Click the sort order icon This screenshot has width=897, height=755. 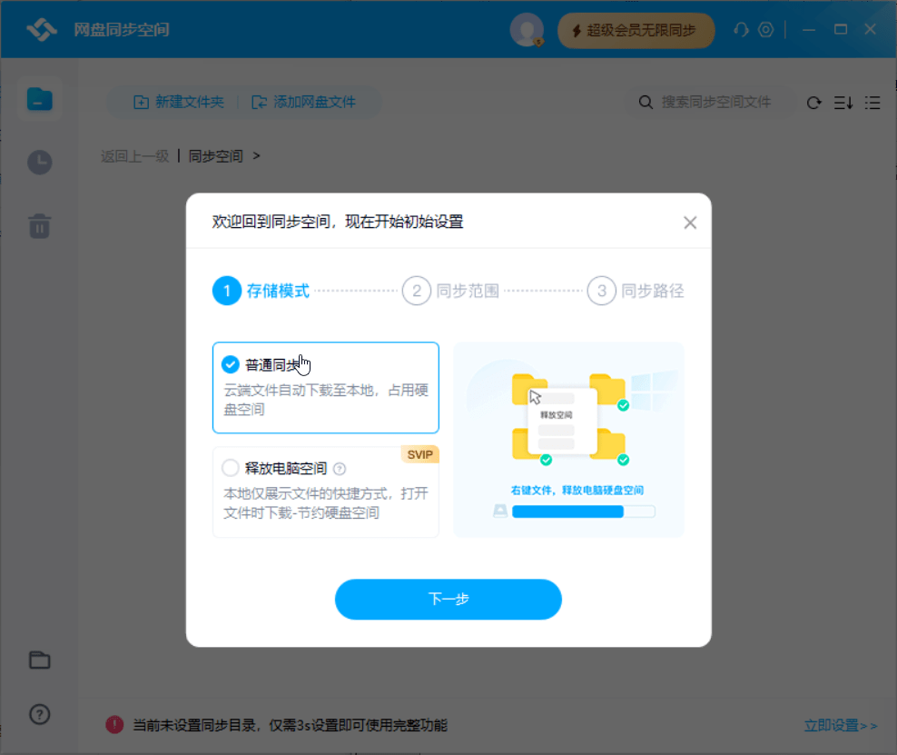pos(843,103)
